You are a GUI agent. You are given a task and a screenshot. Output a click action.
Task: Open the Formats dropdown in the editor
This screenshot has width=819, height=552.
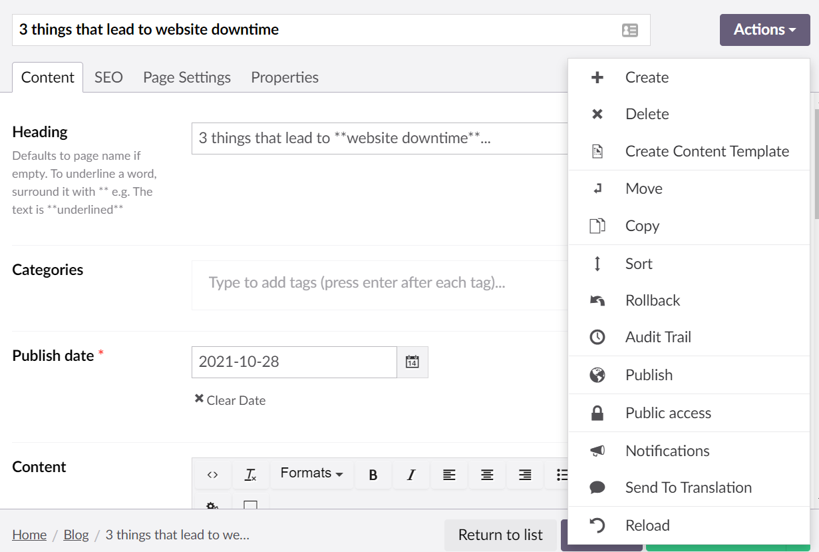coord(311,473)
